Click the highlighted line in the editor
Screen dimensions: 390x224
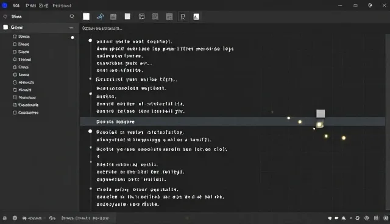[233, 122]
